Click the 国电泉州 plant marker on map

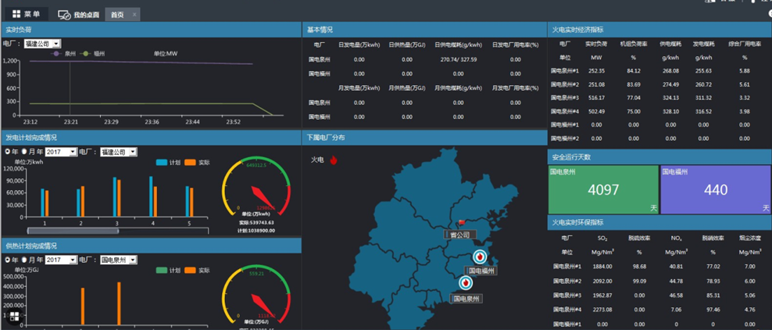coord(466,283)
